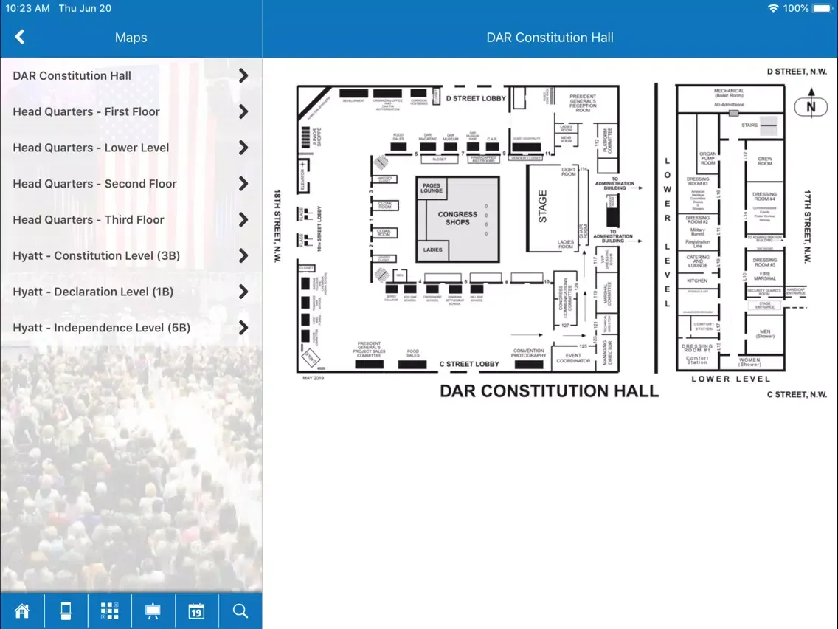The width and height of the screenshot is (838, 629).
Task: Expand Hyatt - Constitution Level (3B) chevron
Action: coord(243,255)
